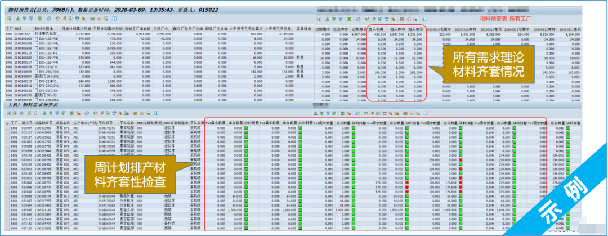Select the 过期需求 column header

pyautogui.click(x=323, y=29)
